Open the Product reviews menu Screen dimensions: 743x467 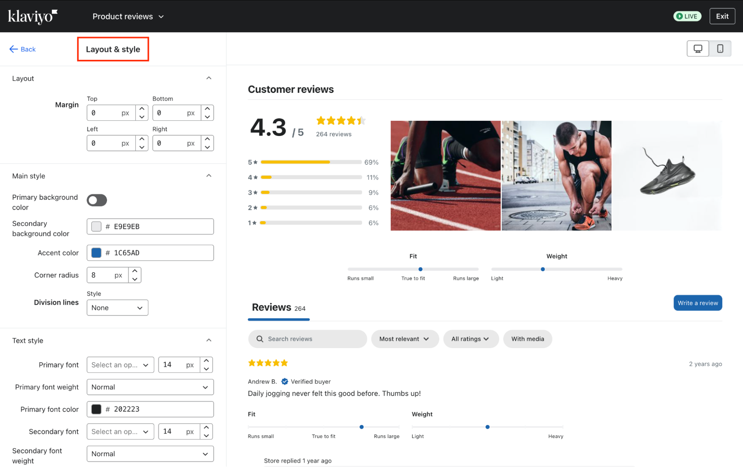(x=128, y=16)
